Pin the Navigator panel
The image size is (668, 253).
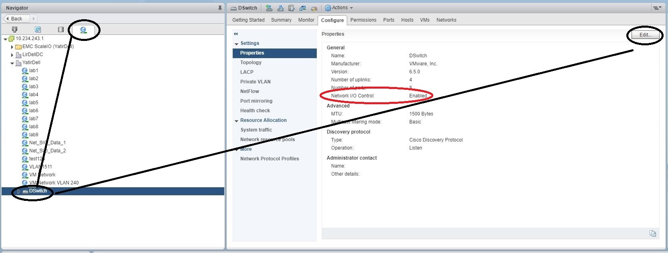[x=220, y=8]
